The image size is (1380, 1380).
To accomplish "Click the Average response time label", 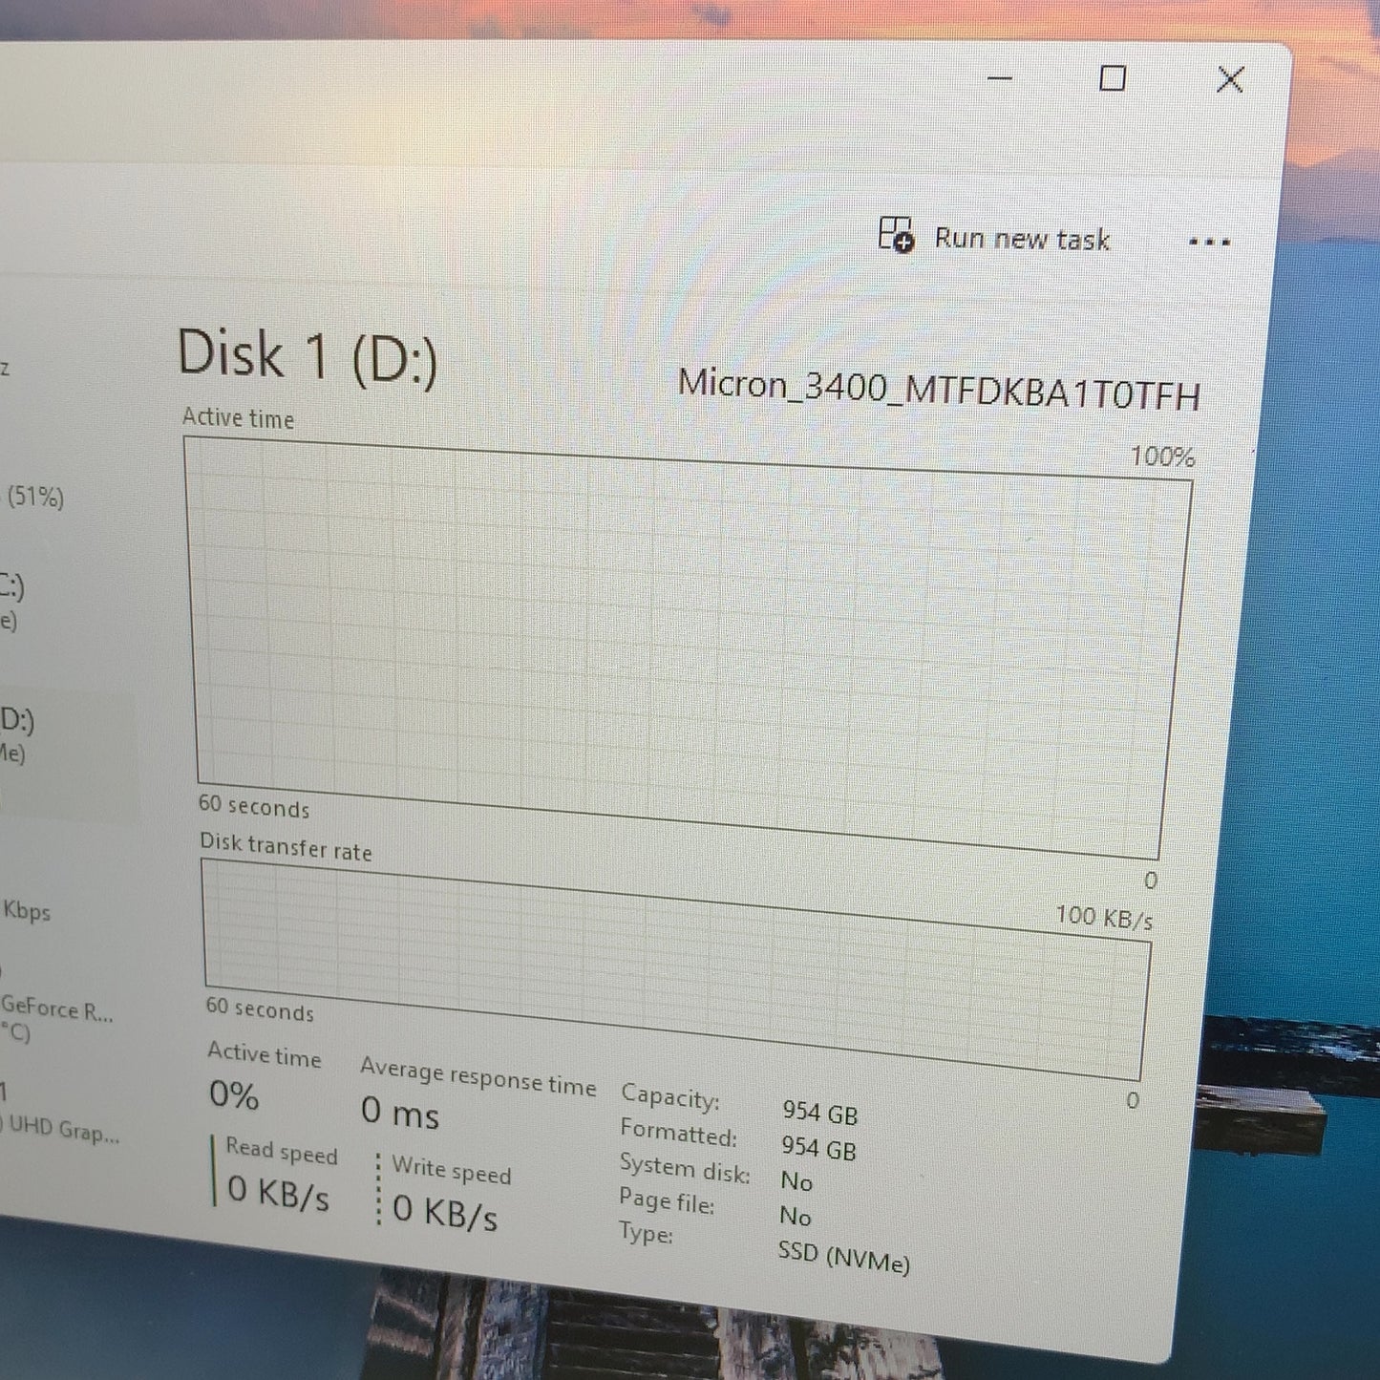I will [x=478, y=1076].
